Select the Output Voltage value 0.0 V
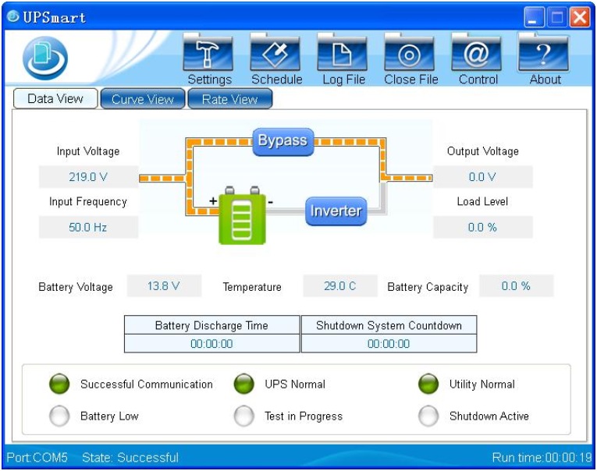Screen dimensions: 597x471 pos(483,177)
